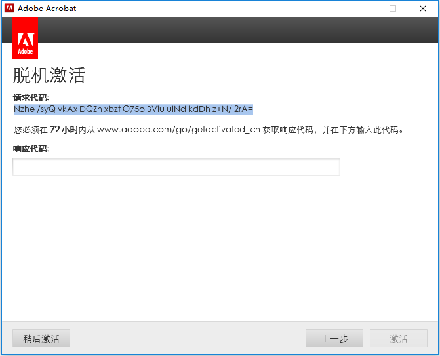Viewport: 440px width, 356px height.
Task: Click the www.adobe.com/go/getactivated_cn address text
Action: [178, 130]
